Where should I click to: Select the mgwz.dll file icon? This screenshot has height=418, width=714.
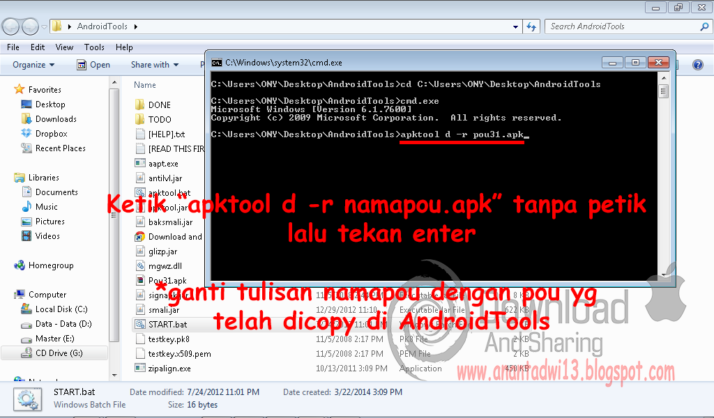(x=140, y=265)
